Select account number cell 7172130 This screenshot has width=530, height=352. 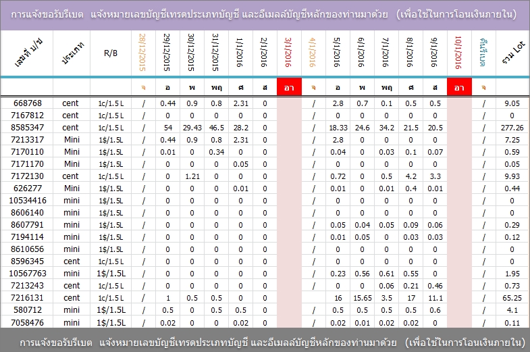28,176
